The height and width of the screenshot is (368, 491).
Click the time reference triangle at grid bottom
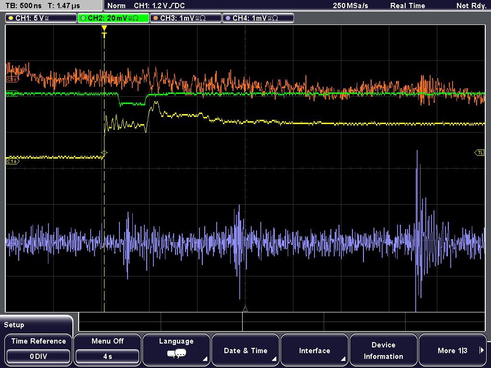click(245, 309)
